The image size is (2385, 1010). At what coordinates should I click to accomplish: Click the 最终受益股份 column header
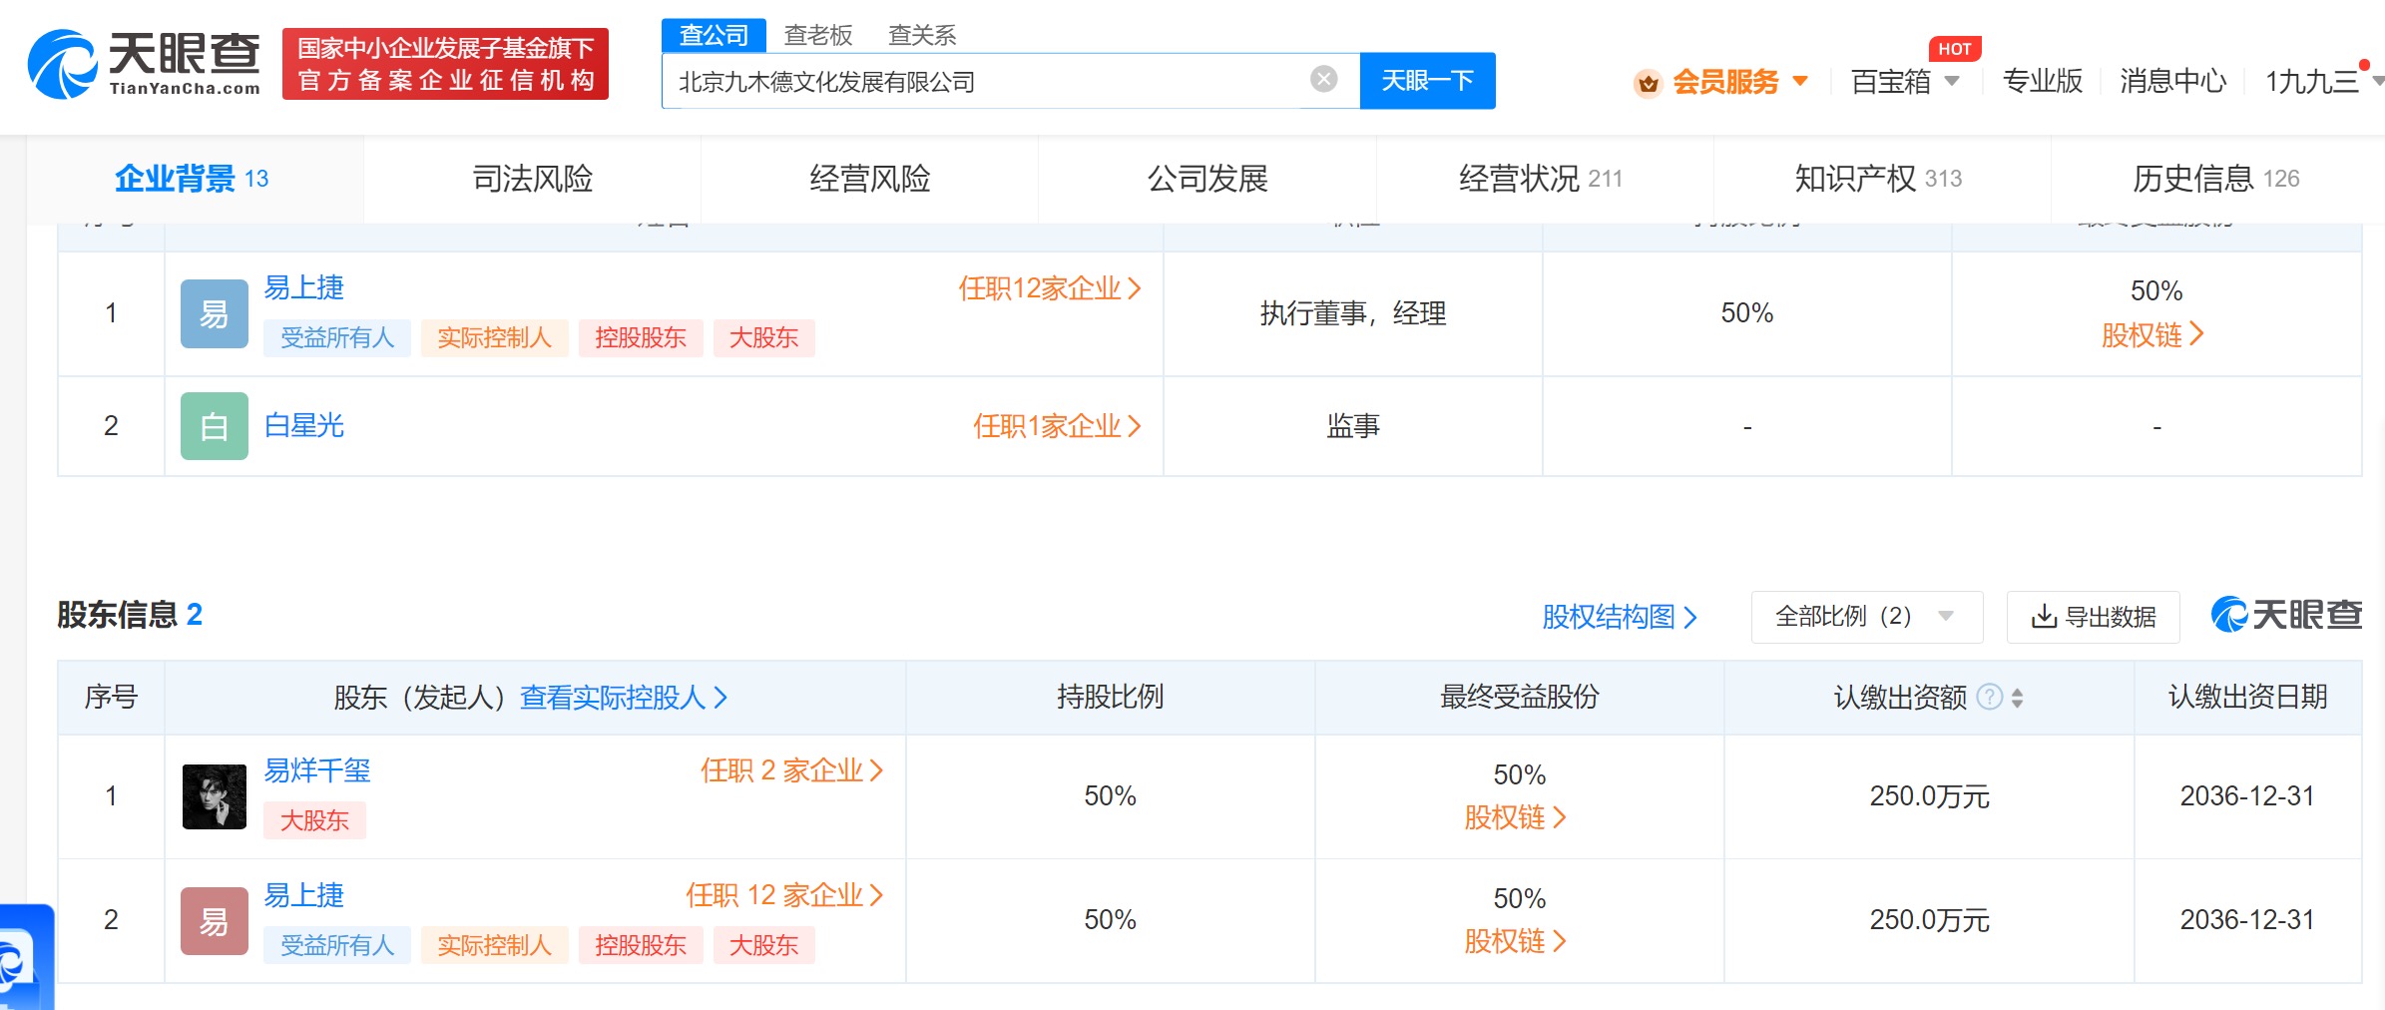click(1519, 697)
